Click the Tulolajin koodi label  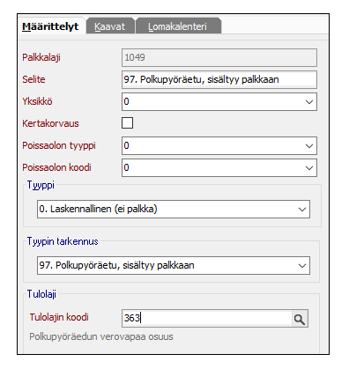click(59, 317)
